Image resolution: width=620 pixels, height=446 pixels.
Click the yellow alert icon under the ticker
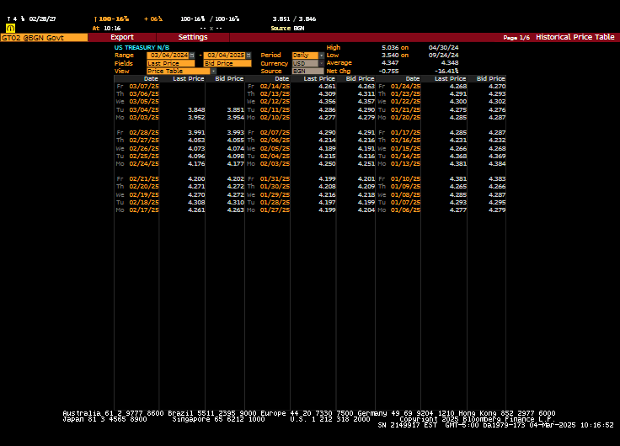point(11,28)
